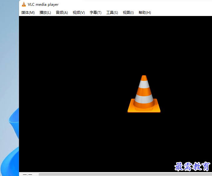
Task: Open the 帮助(H) menu
Action: pos(145,13)
